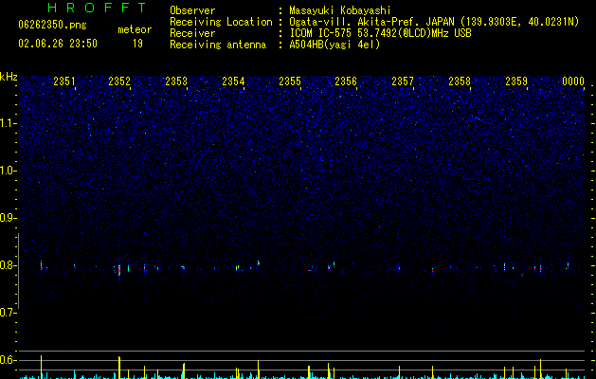
Task: Click the 1.1 kHz axis label
Action: pos(8,123)
